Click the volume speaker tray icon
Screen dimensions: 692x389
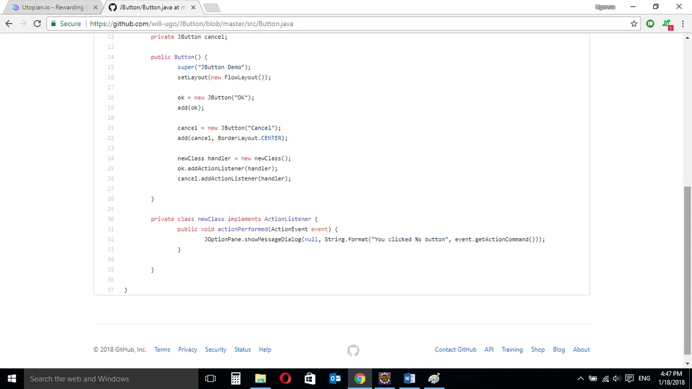(x=617, y=379)
